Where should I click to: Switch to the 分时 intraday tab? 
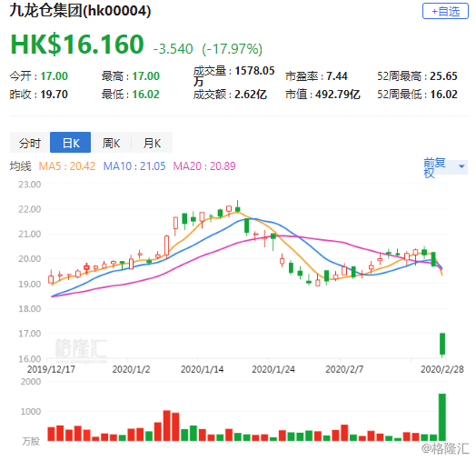click(x=30, y=143)
